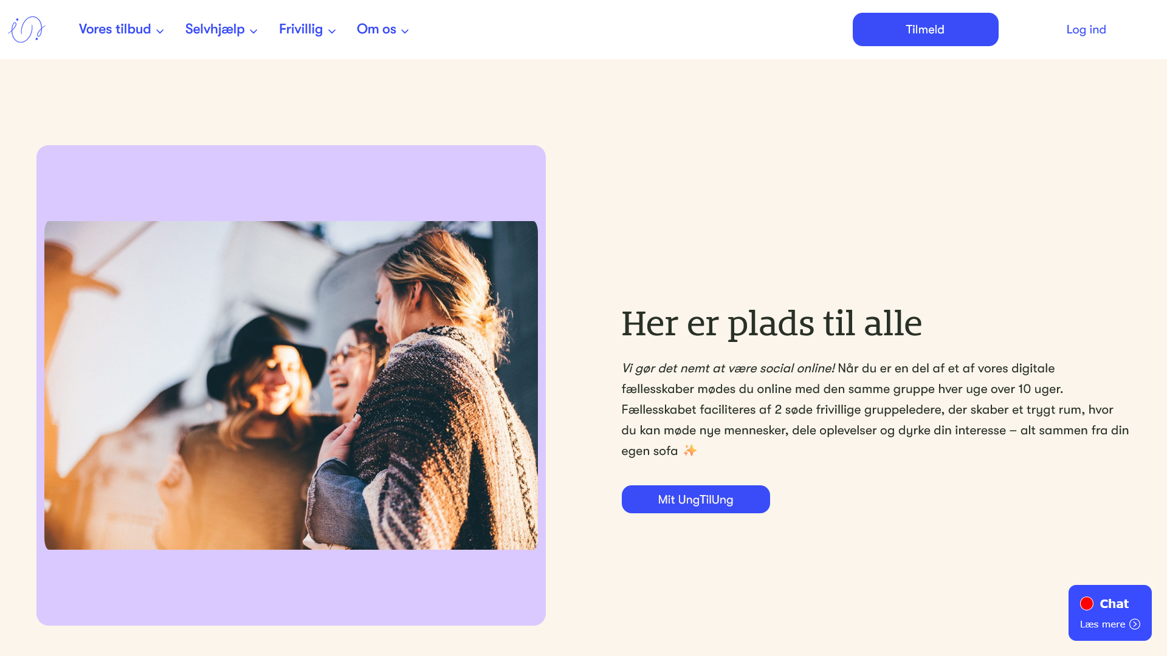Expand the Selvhjælp chevron arrow
The width and height of the screenshot is (1167, 656).
(253, 31)
